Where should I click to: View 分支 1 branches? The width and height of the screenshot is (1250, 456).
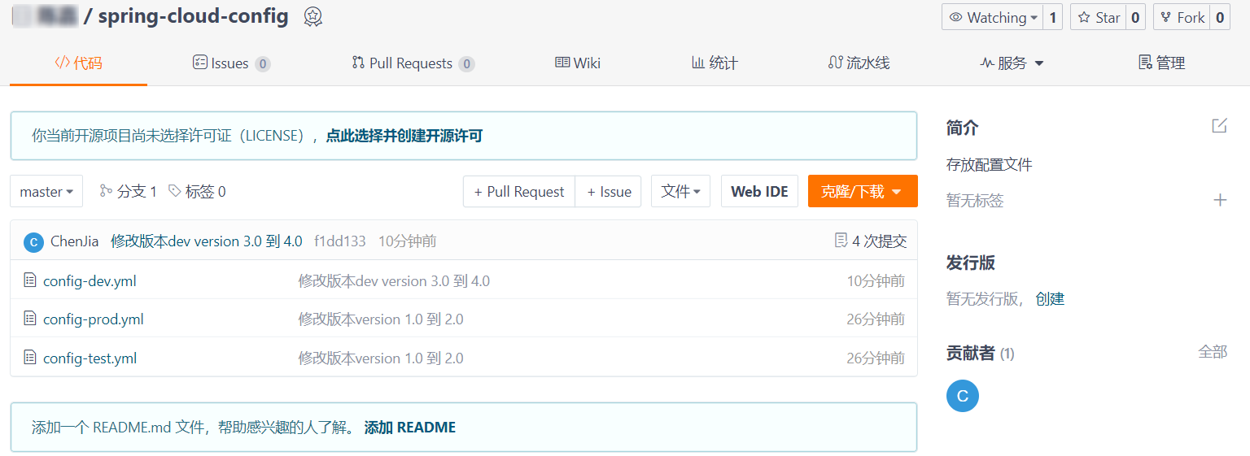pyautogui.click(x=128, y=191)
